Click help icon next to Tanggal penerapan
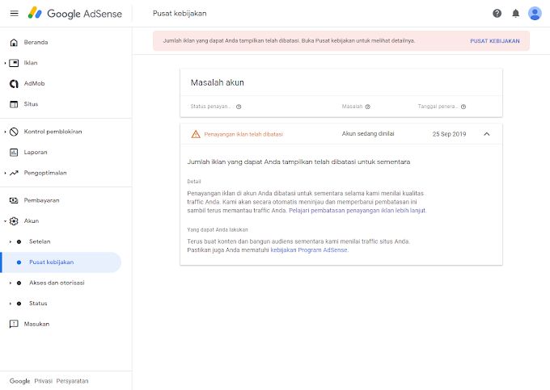 463,107
